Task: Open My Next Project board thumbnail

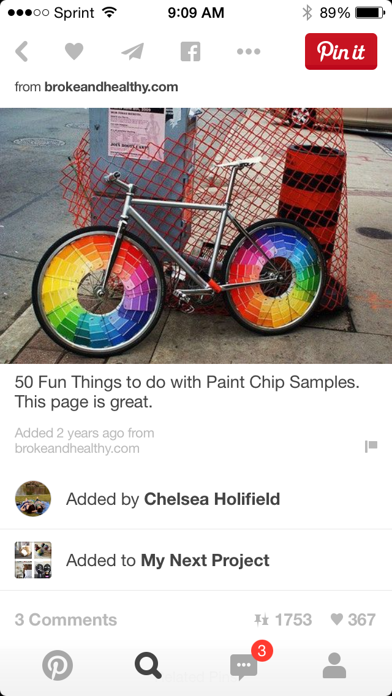Action: 33,560
